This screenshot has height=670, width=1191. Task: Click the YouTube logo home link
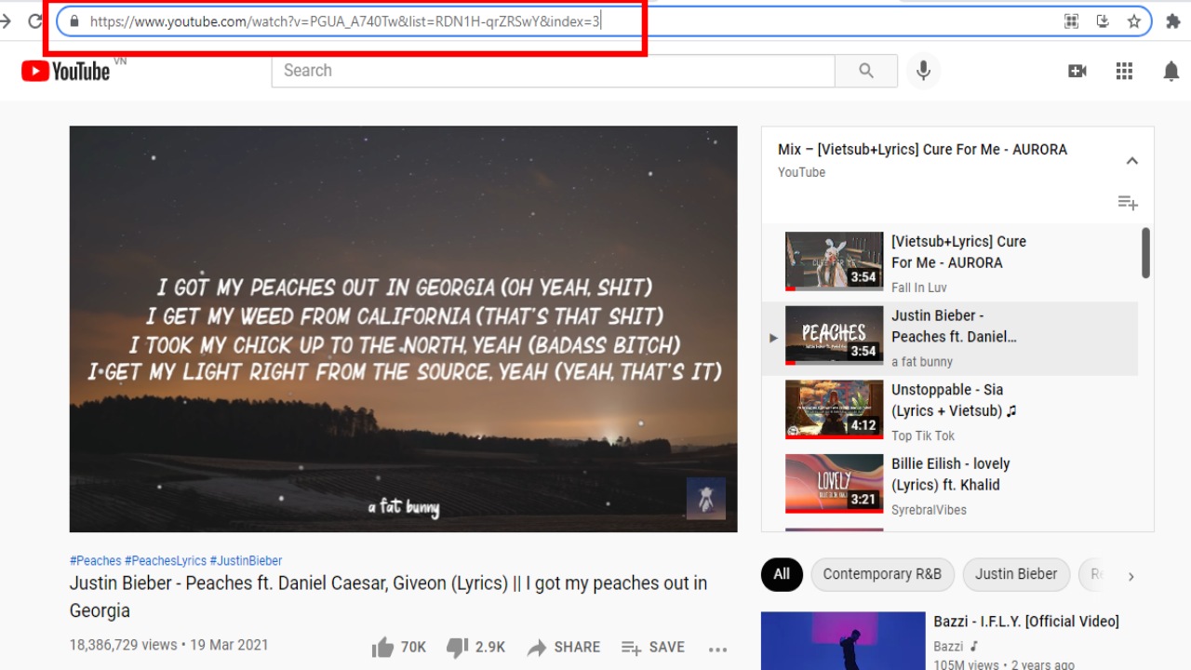pos(66,71)
